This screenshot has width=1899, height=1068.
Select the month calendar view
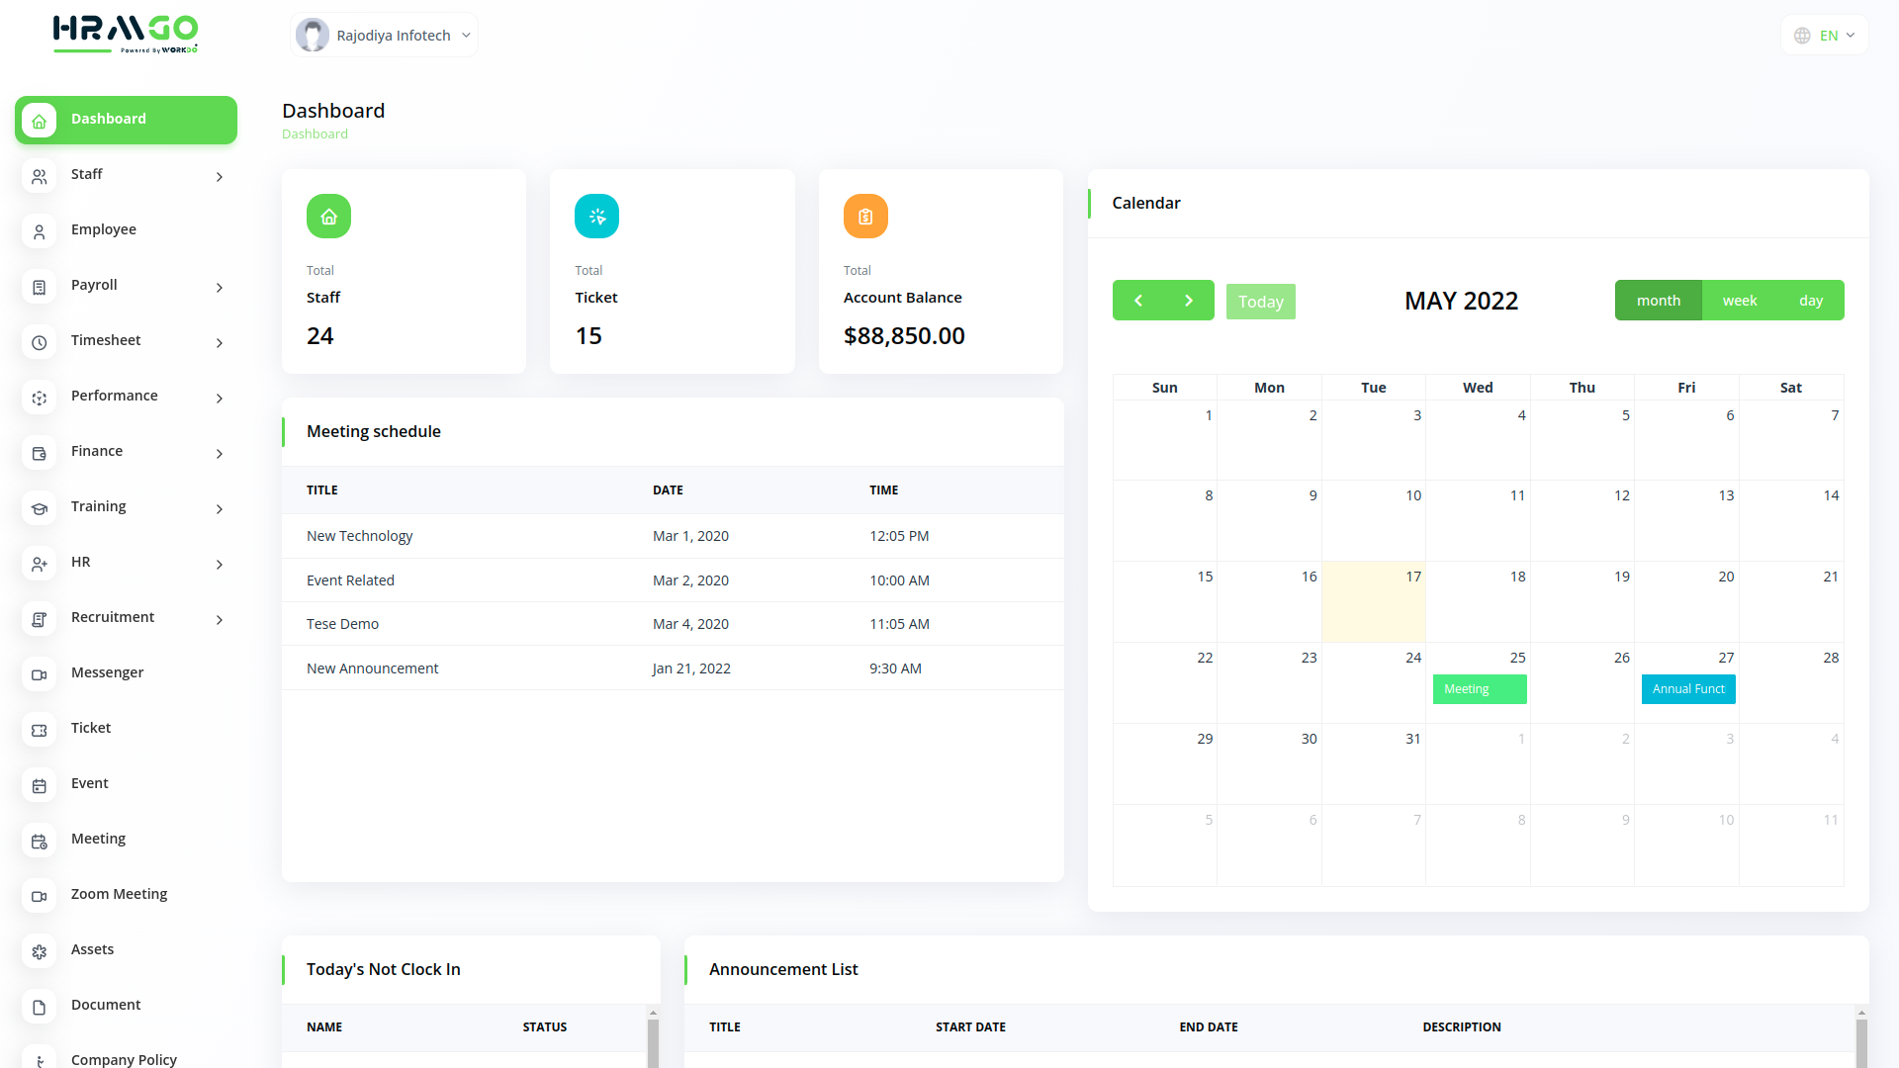[1658, 301]
